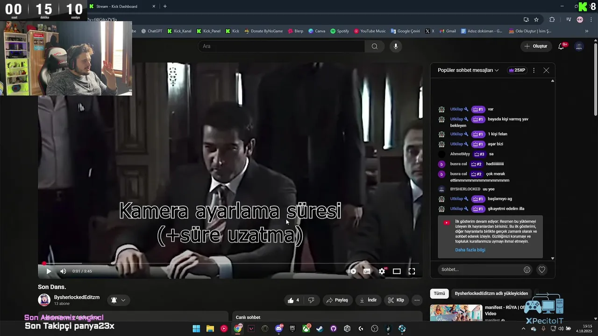Open Discord from taskbar
598x336 pixels.
279,329
